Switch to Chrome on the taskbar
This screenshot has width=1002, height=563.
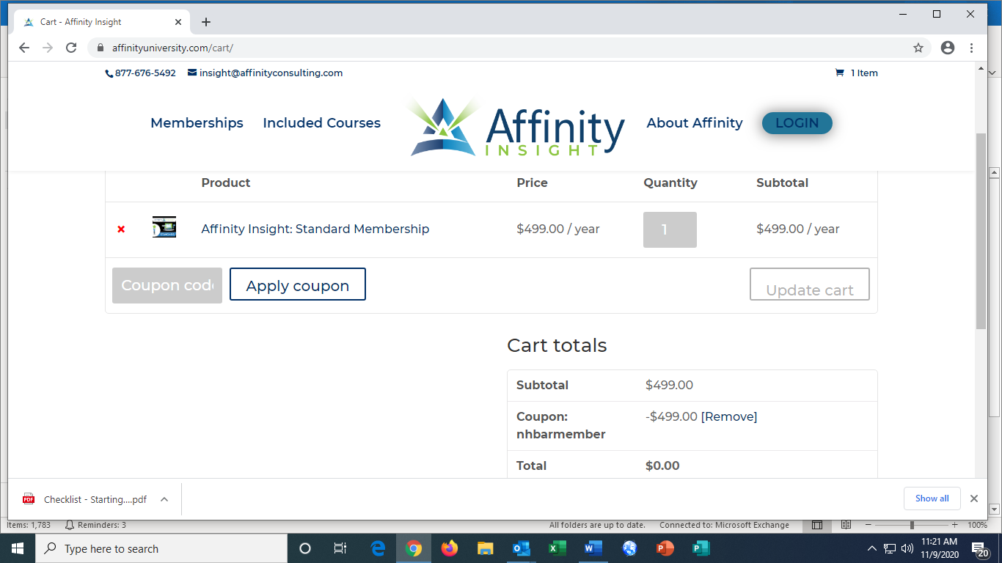coord(414,548)
